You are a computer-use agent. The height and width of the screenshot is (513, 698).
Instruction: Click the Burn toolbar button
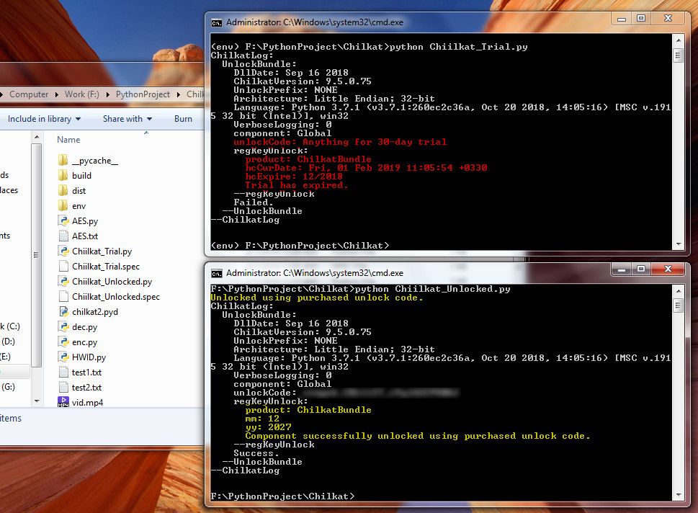pyautogui.click(x=183, y=119)
